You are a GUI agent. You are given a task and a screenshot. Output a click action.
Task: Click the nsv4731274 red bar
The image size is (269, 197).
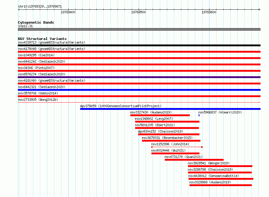194,160
